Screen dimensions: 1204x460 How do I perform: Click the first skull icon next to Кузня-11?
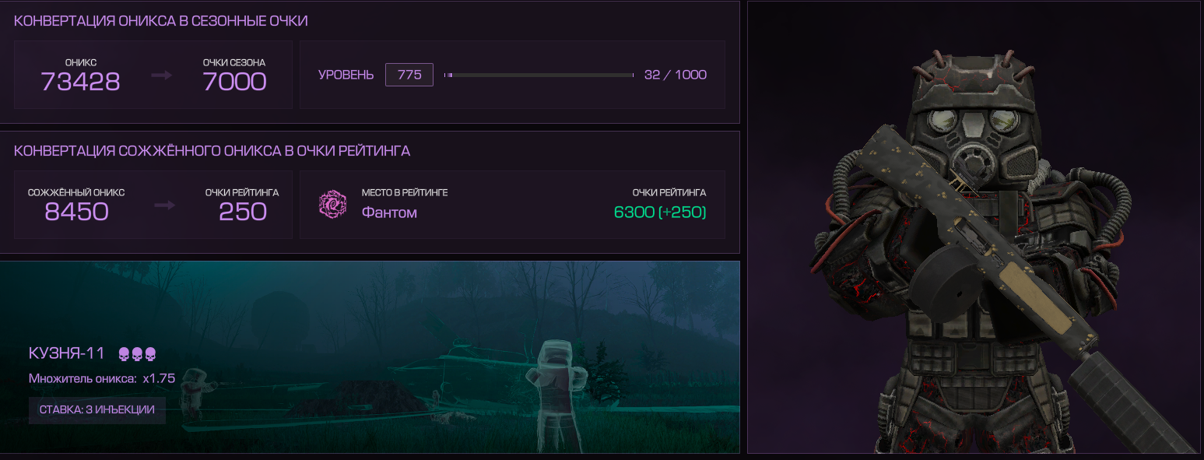coord(123,354)
